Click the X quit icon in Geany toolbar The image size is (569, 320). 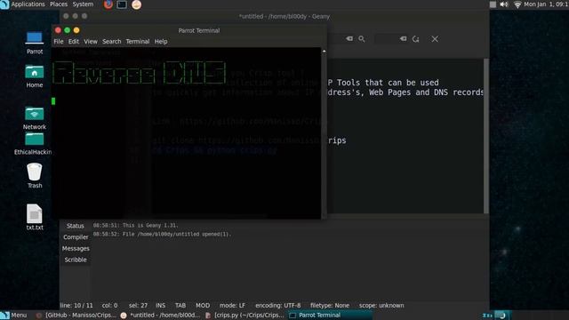coord(435,39)
